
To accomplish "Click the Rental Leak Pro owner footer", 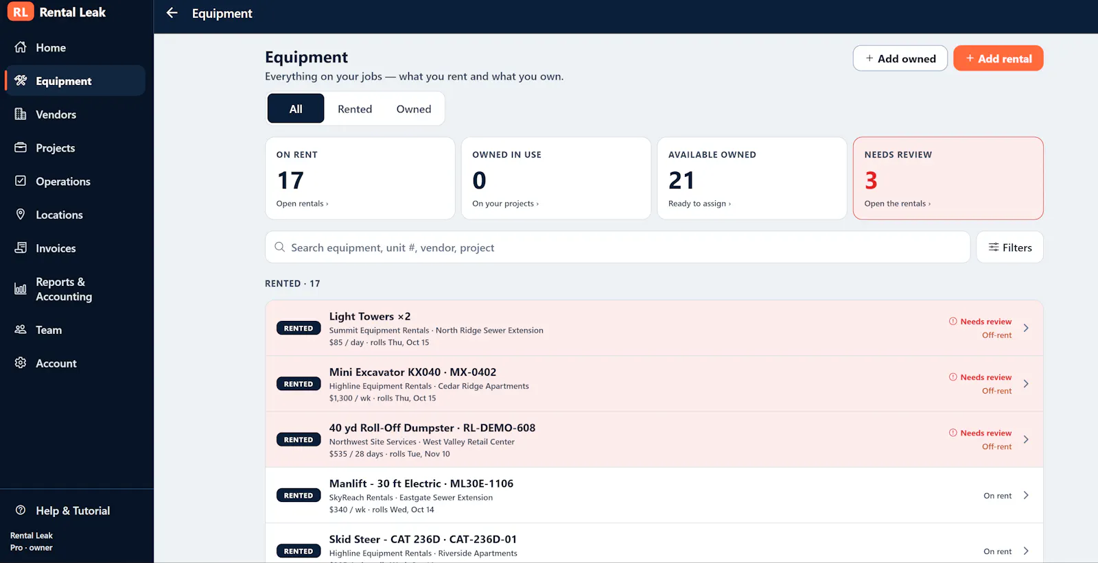I will tap(32, 542).
